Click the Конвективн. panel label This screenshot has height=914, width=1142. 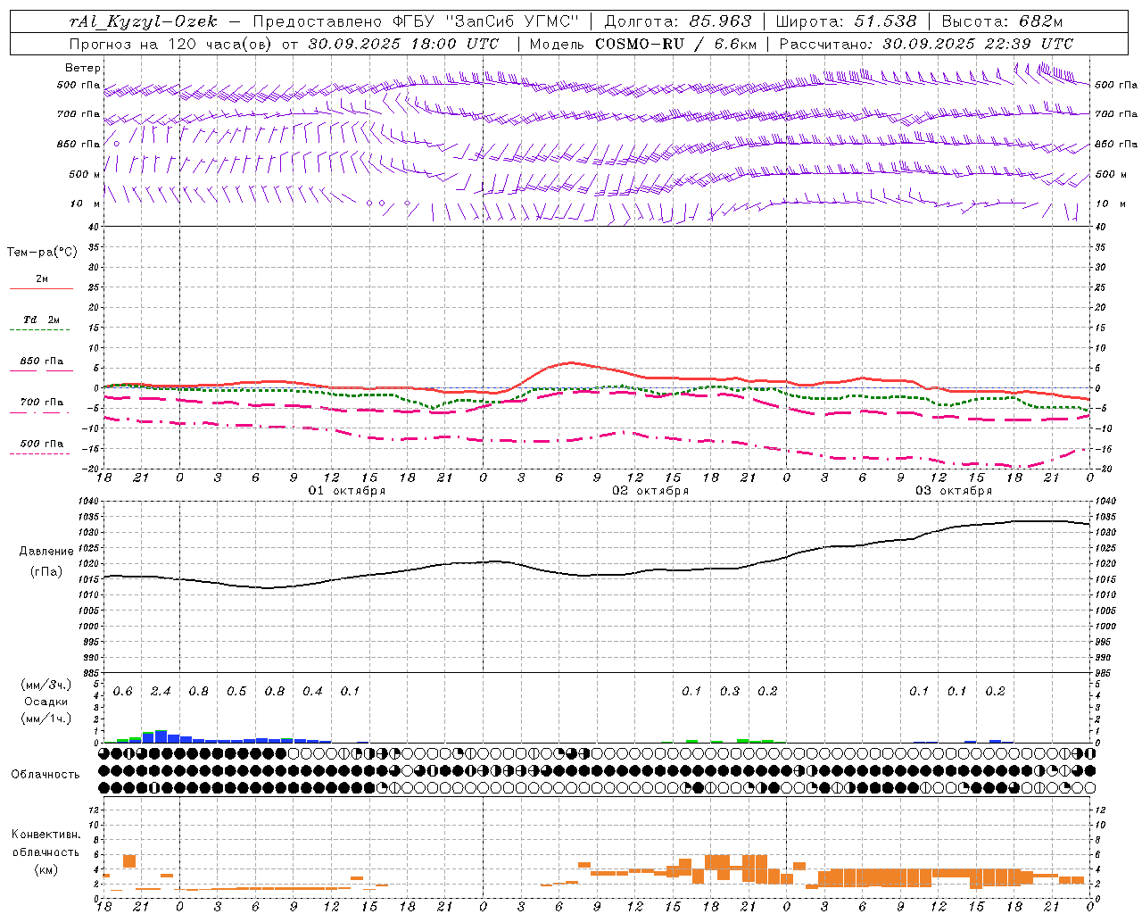coord(46,835)
